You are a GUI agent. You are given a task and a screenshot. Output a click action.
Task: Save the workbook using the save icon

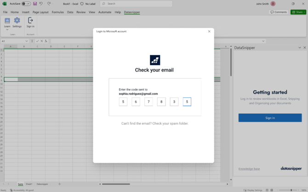35,4
